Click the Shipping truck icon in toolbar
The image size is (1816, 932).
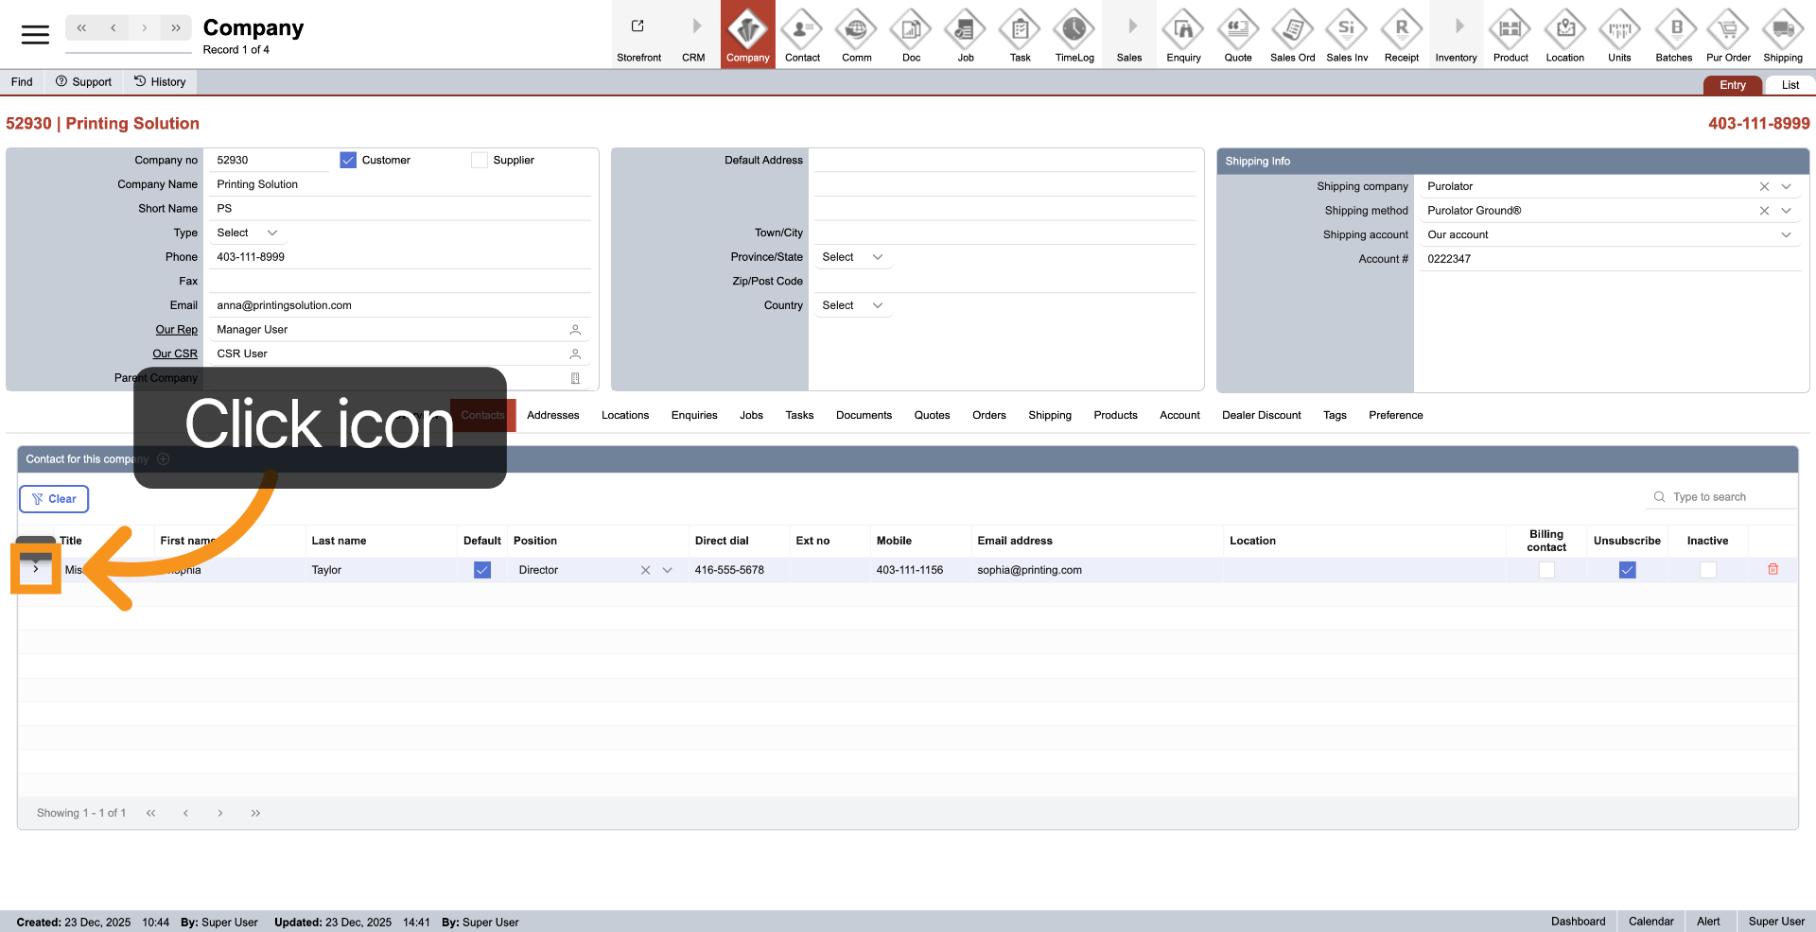tap(1782, 31)
